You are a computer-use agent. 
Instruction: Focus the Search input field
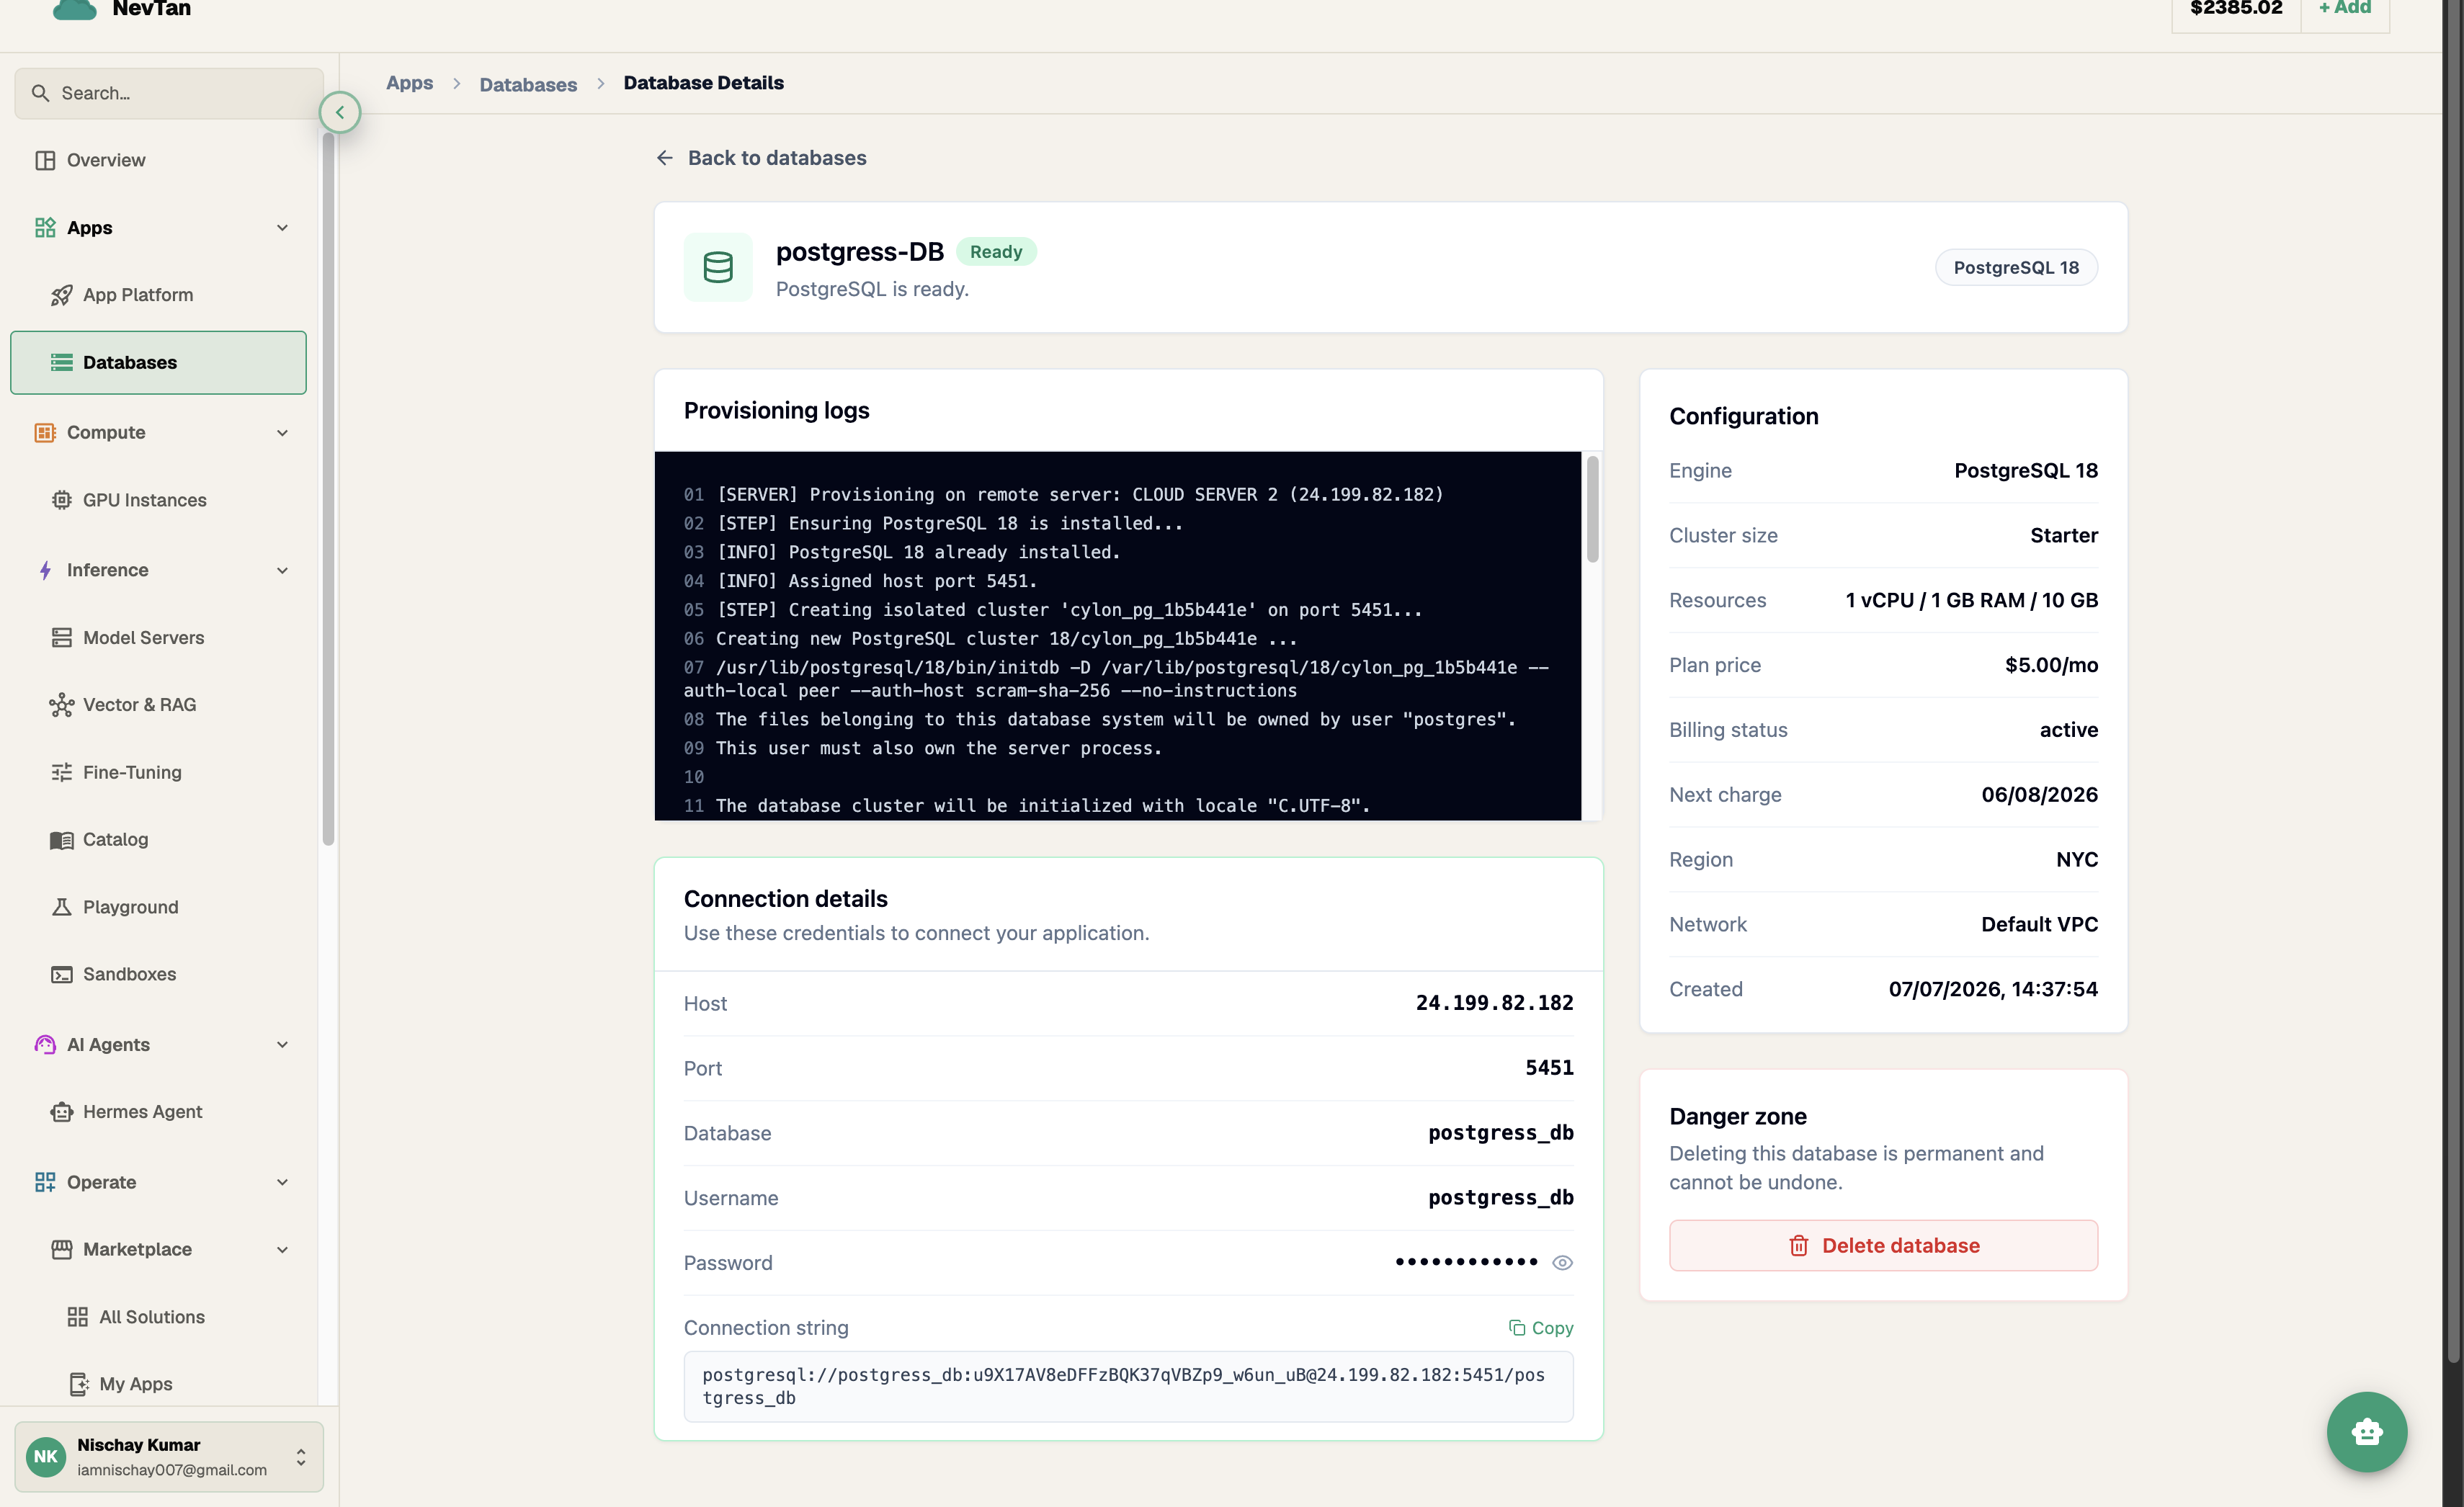(x=169, y=93)
